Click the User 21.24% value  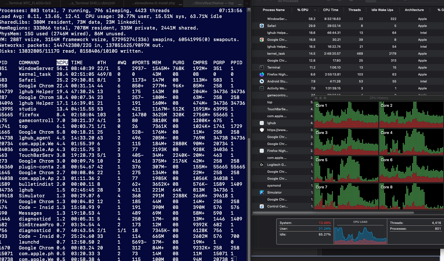(325, 229)
